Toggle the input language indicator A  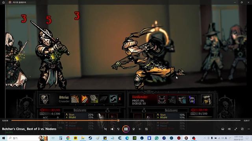(x=226, y=138)
